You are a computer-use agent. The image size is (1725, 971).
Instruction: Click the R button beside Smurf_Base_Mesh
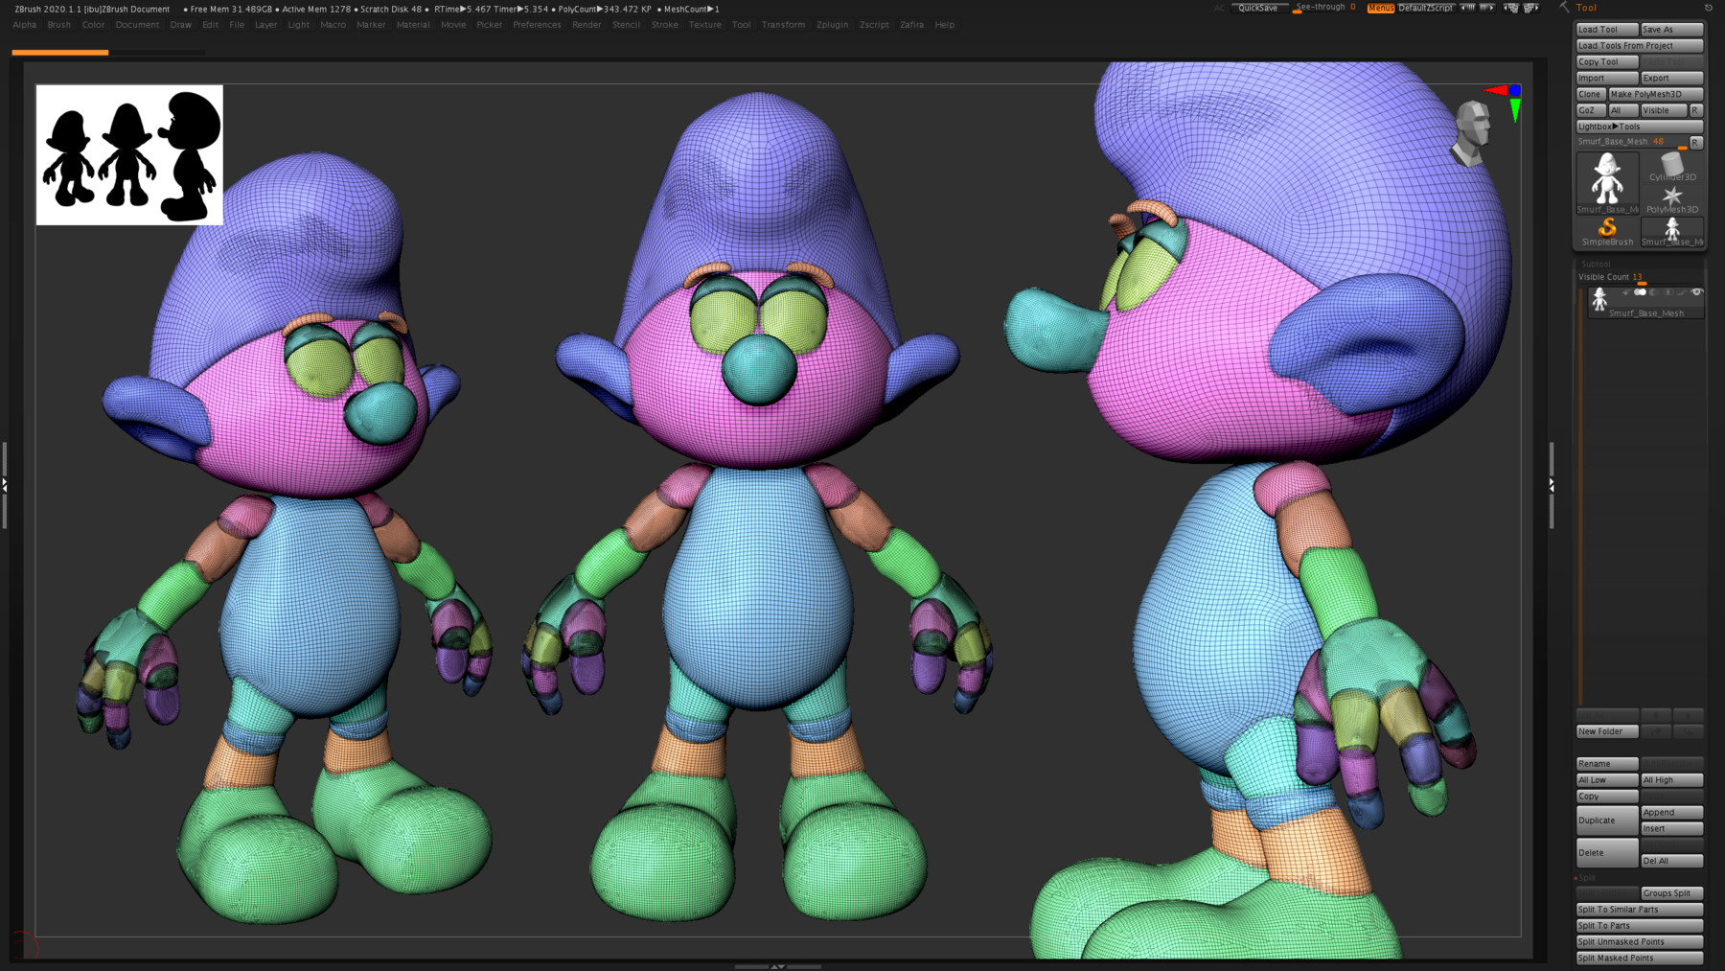click(1696, 142)
